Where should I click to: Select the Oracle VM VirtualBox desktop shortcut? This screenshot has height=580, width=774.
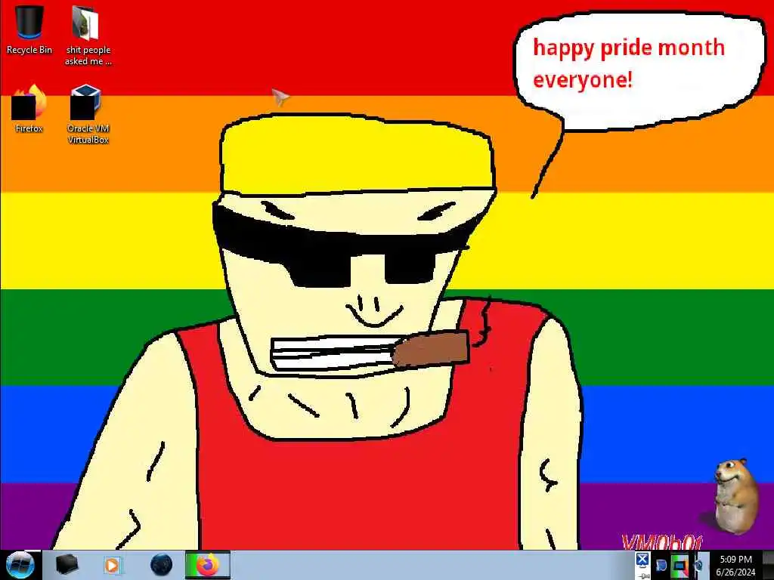[88, 115]
